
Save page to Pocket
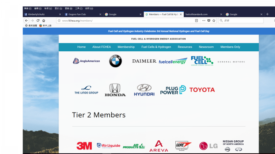pyautogui.click(x=209, y=21)
